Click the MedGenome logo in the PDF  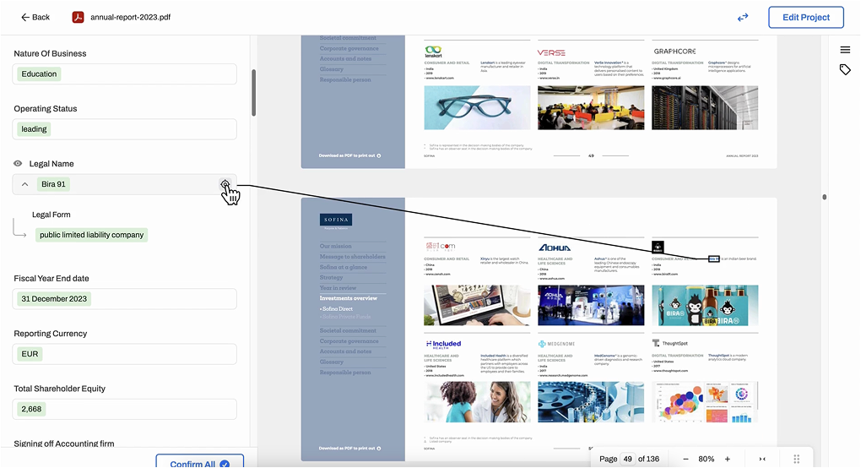(556, 344)
